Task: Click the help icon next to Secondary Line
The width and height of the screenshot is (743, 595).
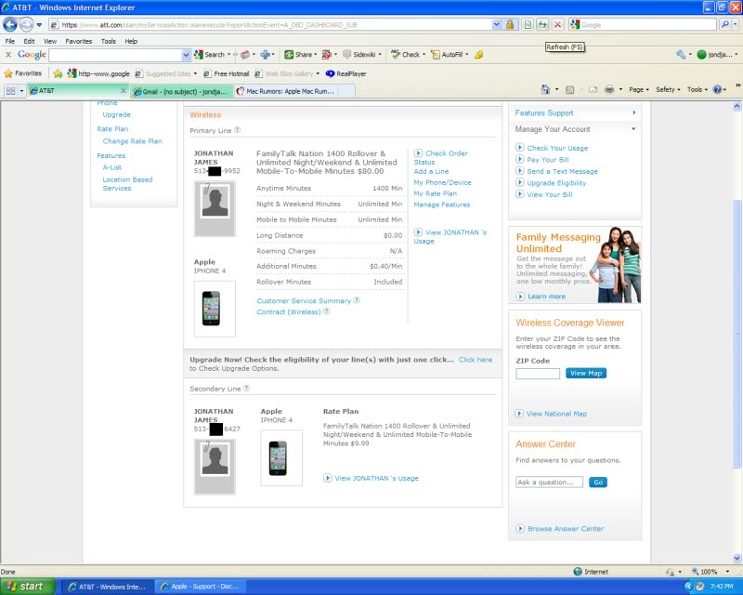Action: click(246, 388)
